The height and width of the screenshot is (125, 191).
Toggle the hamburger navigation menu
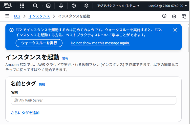point(7,16)
